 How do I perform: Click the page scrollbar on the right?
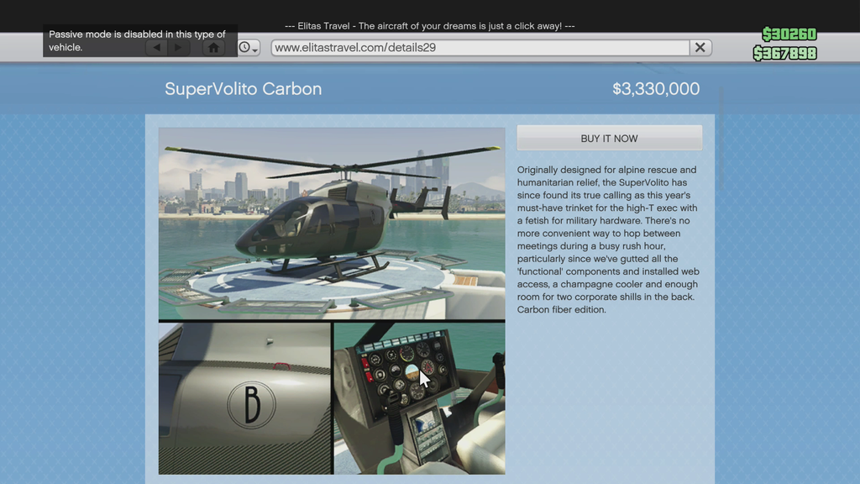click(721, 137)
